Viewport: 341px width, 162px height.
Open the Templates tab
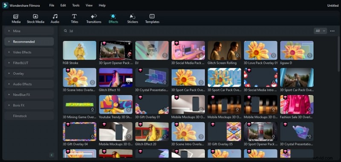[x=152, y=19]
